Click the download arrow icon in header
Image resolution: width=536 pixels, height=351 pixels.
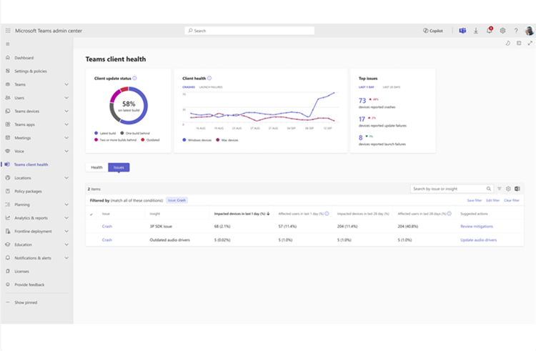[475, 31]
